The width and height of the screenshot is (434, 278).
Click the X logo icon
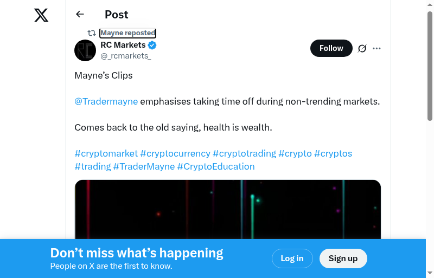click(41, 15)
